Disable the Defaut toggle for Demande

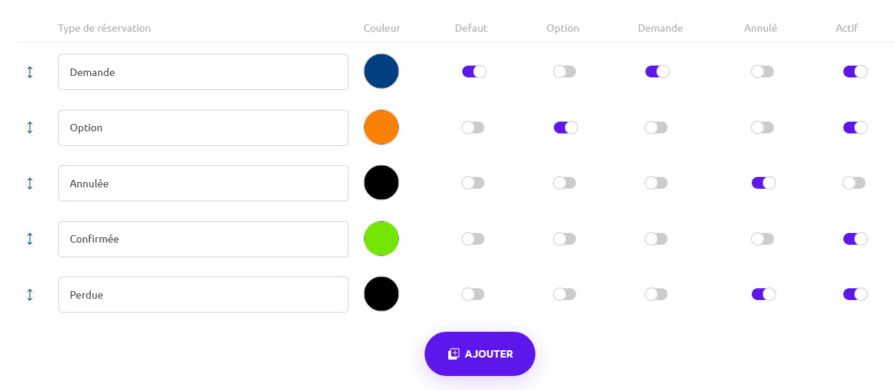point(473,72)
